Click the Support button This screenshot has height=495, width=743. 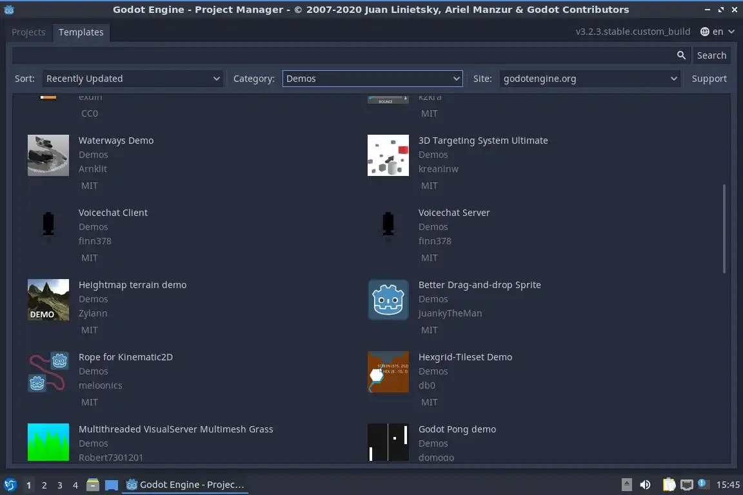tap(709, 79)
